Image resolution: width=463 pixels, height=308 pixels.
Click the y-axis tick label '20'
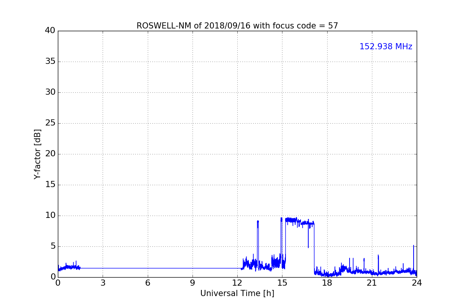click(50, 154)
